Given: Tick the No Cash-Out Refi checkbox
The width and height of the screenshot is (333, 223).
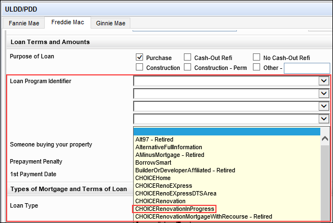Looking at the screenshot, I should tap(256, 57).
